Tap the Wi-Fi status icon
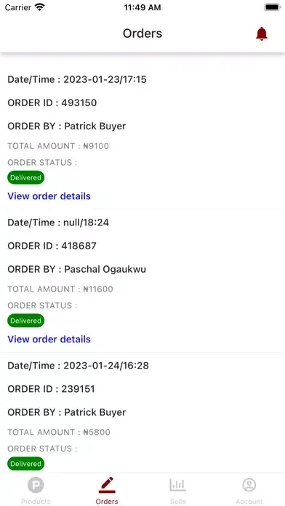 pyautogui.click(x=40, y=7)
